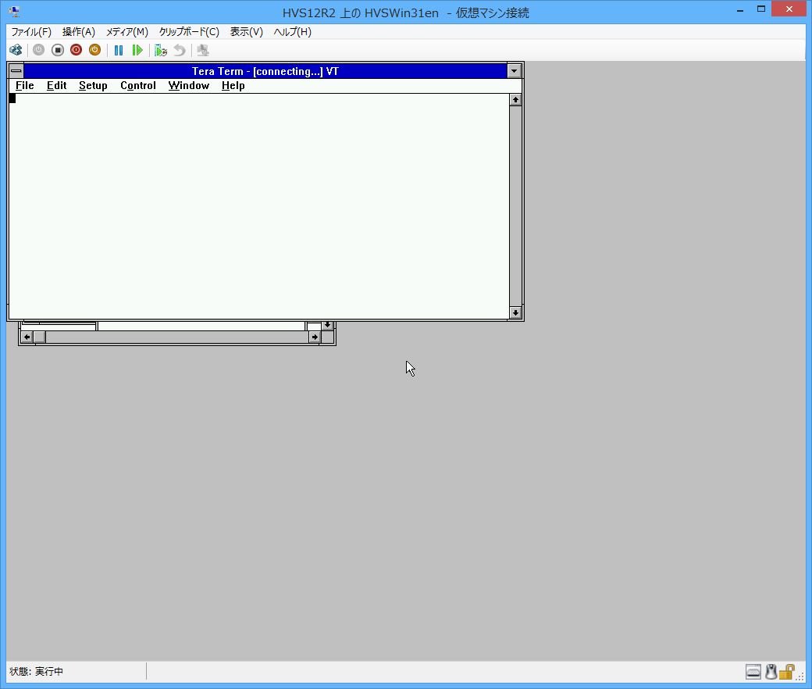
Task: Click Tera Term scrollbar up arrow
Action: tap(515, 99)
